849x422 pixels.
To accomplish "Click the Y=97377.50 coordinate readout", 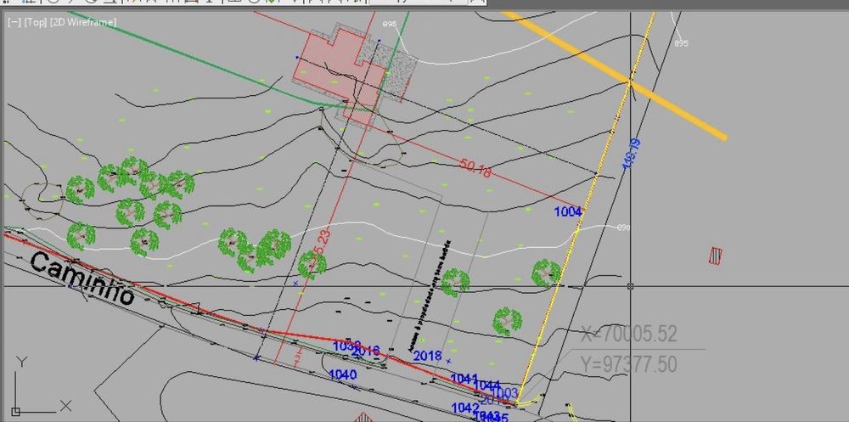I will click(x=628, y=364).
